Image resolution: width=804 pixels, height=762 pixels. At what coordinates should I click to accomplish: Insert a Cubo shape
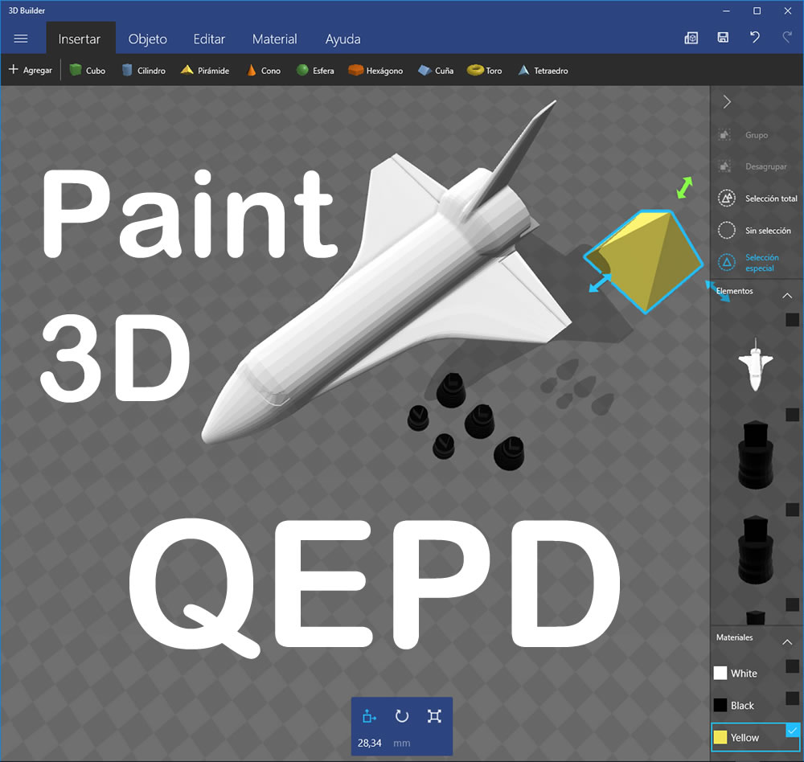pyautogui.click(x=88, y=70)
